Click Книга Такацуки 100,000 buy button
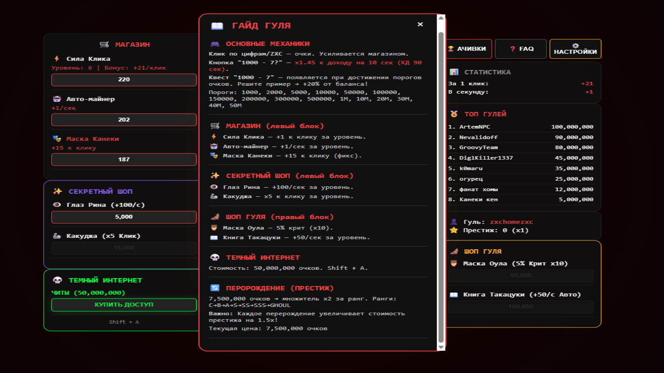The width and height of the screenshot is (664, 373). [x=521, y=307]
